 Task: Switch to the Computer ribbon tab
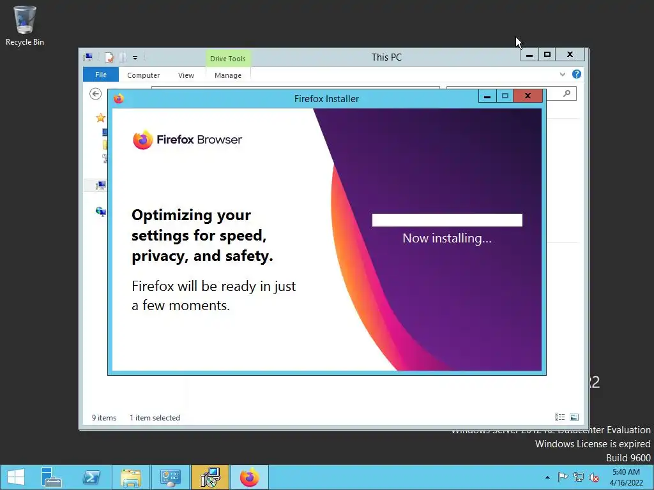click(x=144, y=75)
